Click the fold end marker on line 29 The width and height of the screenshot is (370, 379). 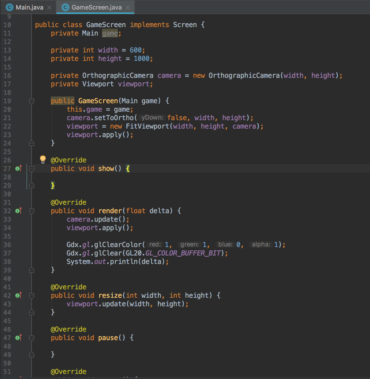[32, 185]
